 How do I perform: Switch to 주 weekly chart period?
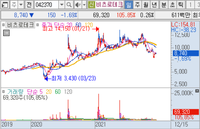(137, 5)
